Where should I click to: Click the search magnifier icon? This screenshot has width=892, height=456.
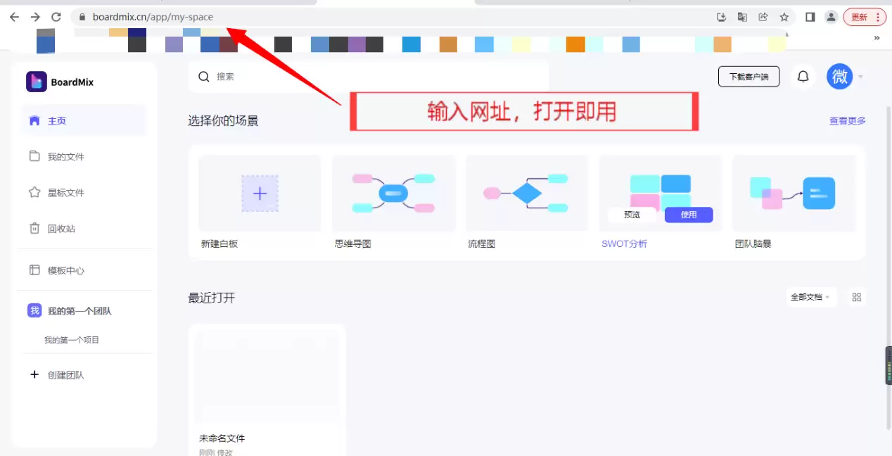(204, 77)
